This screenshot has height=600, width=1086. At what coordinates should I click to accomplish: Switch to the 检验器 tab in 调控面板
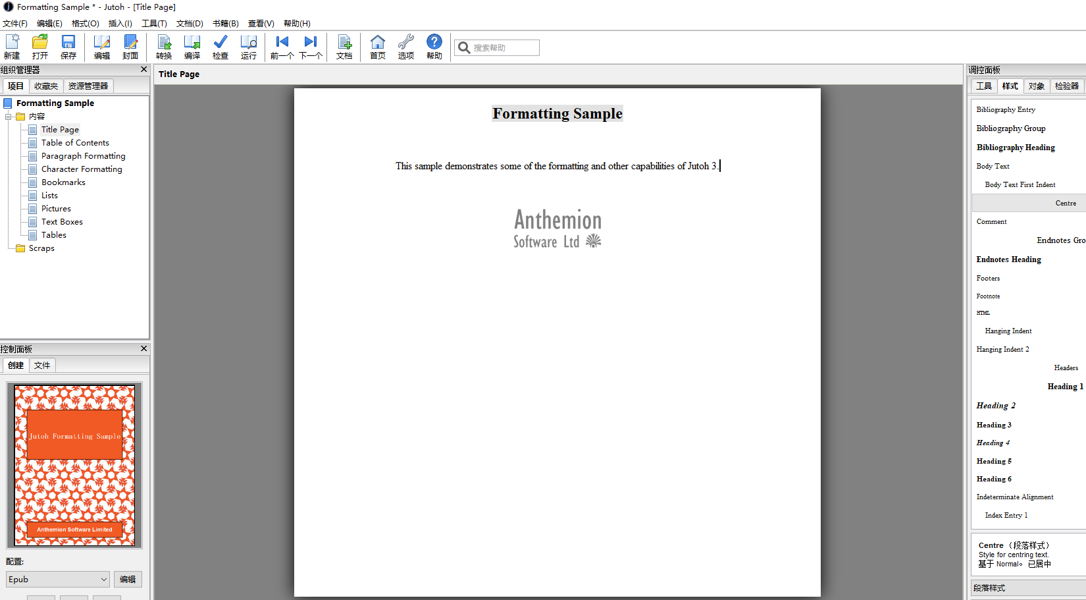(x=1067, y=86)
